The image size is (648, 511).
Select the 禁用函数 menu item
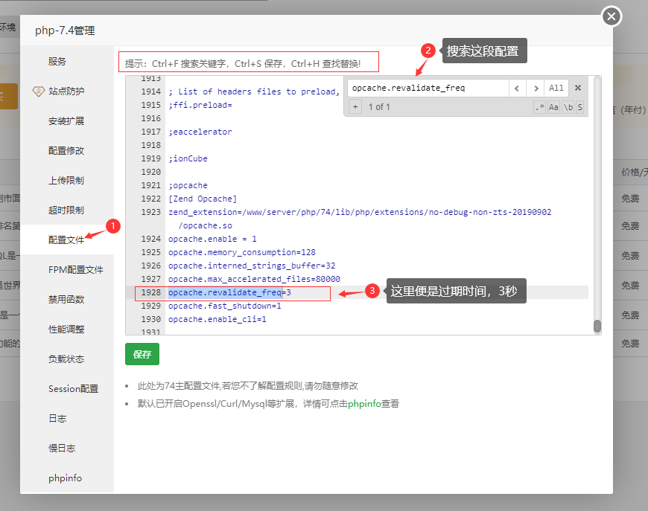point(66,300)
